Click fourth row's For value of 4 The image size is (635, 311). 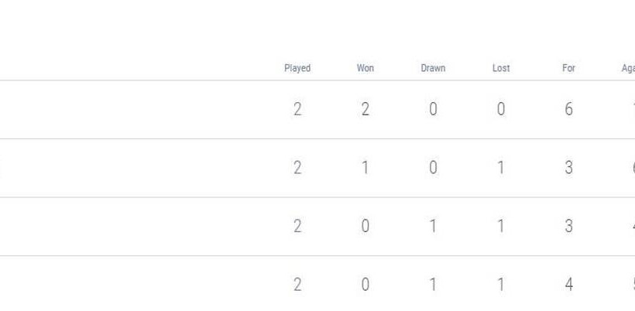(568, 285)
